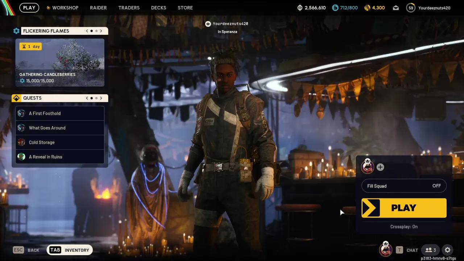Select second Flickering Flames page dot
Screen dimensions: 464x261
click(x=96, y=31)
